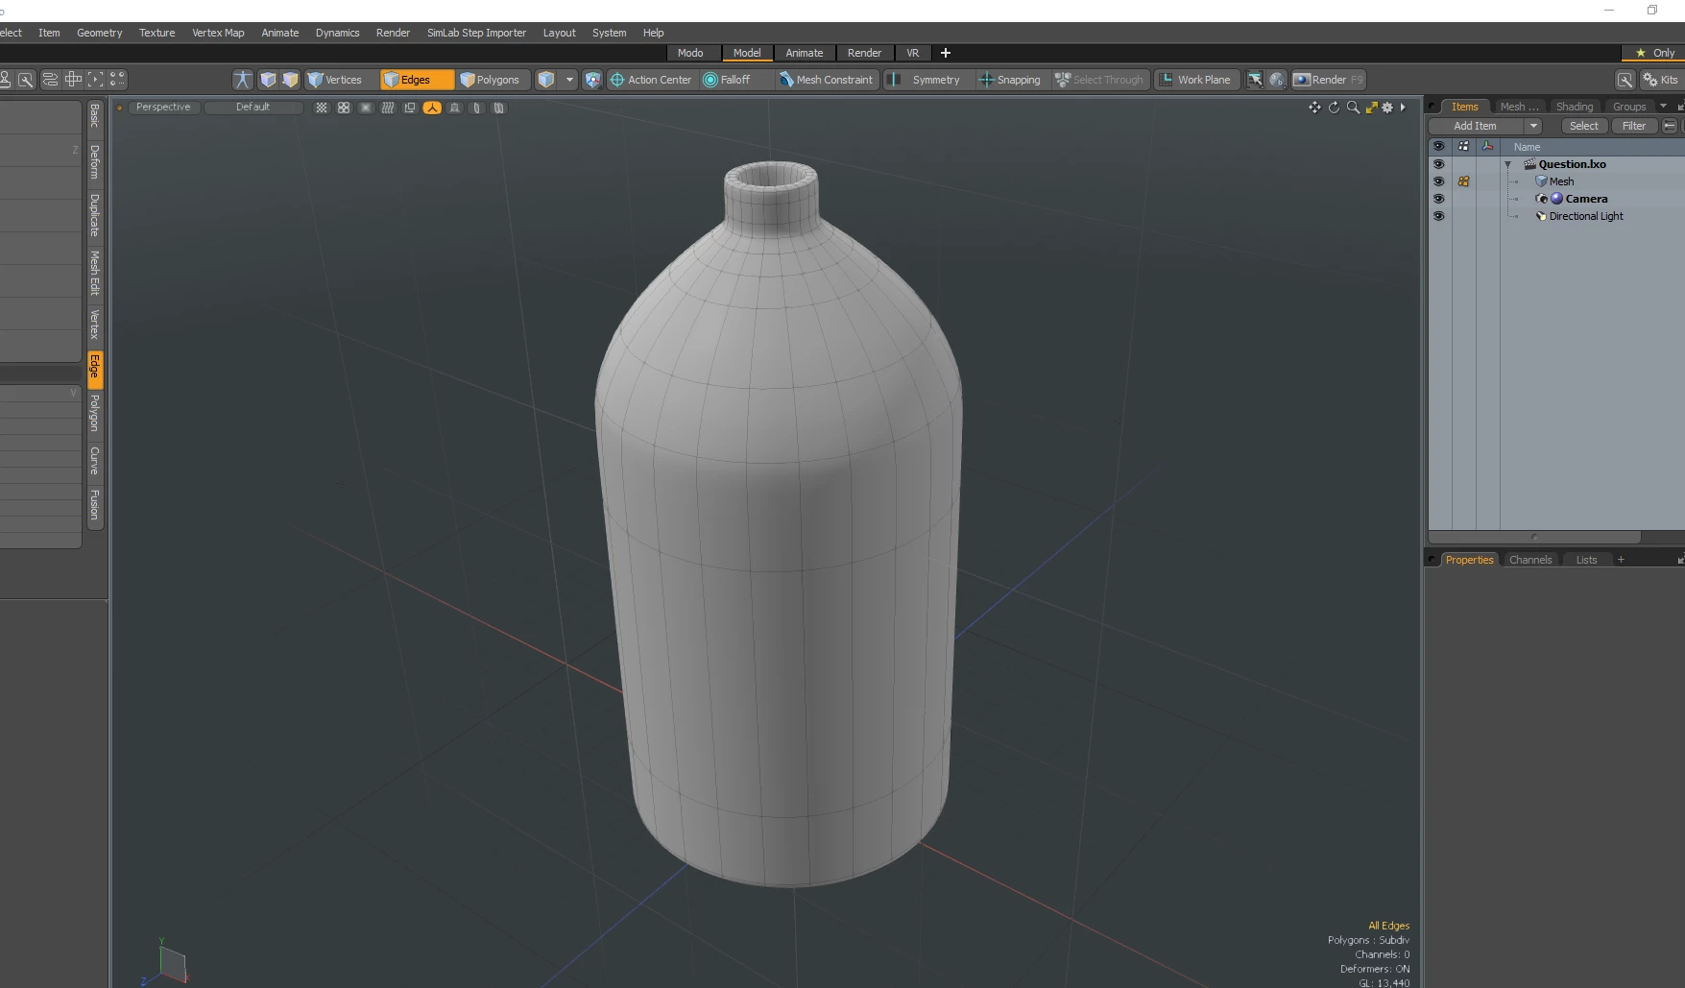This screenshot has width=1685, height=988.
Task: Click the Auto Select figure icon
Action: click(243, 80)
